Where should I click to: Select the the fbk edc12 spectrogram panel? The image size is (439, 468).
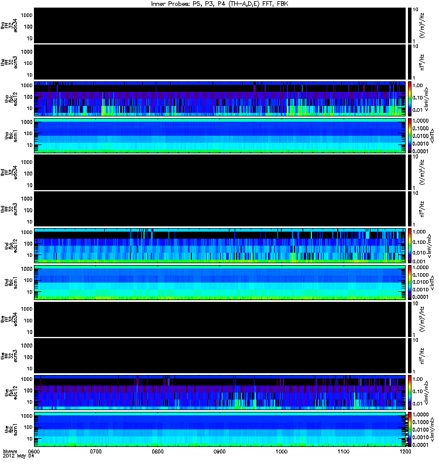tap(220, 392)
